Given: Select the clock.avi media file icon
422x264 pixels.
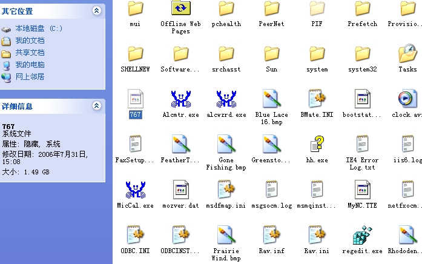Looking at the screenshot, I should click(407, 99).
